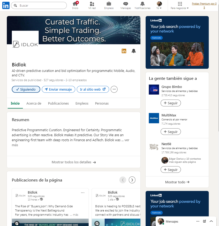Toggle the page notification bell on Bidlok

134,51
